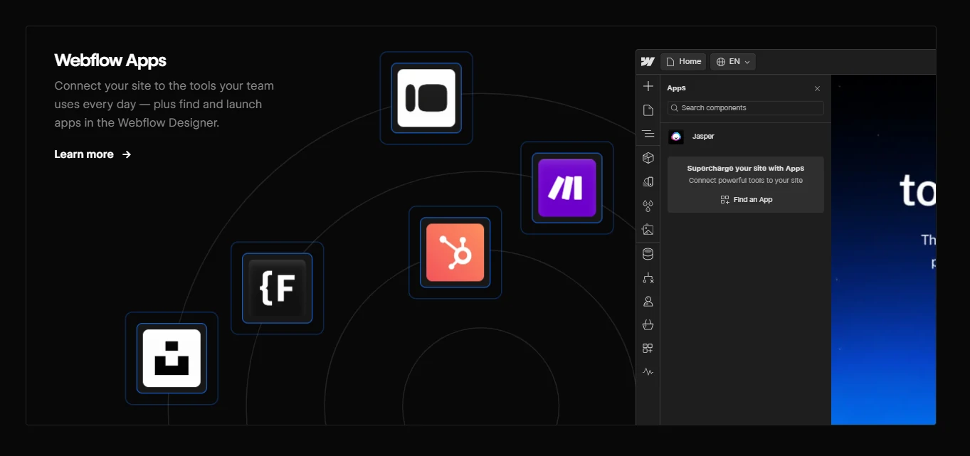Click the app tile at the top of the arc
970x456 pixels.
(x=426, y=98)
